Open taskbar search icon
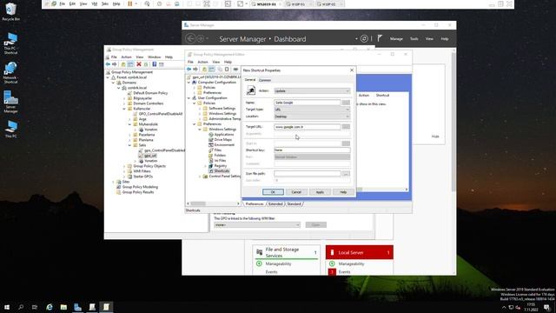The height and width of the screenshot is (313, 556). point(21,307)
